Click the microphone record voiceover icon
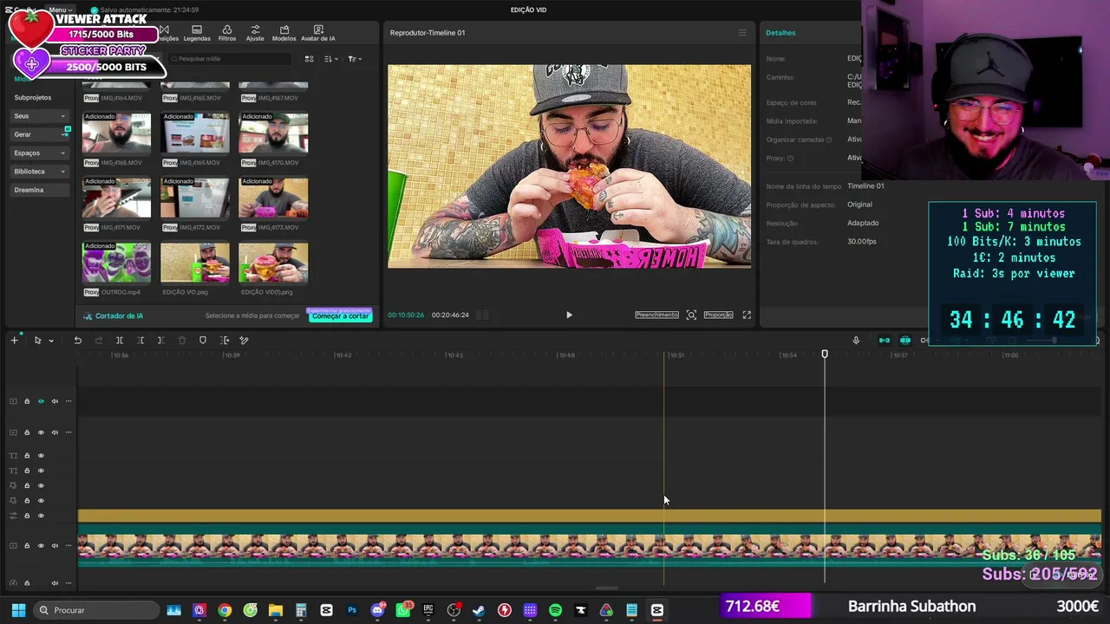The height and width of the screenshot is (624, 1110). tap(856, 341)
